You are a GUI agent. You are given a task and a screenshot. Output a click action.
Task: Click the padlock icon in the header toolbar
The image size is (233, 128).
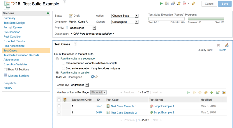tap(179, 3)
